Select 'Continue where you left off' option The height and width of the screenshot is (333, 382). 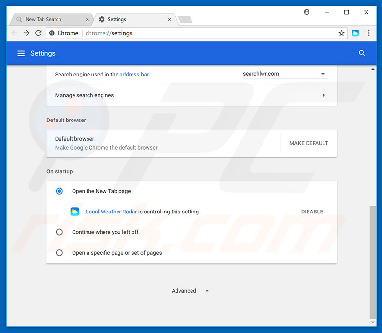59,232
